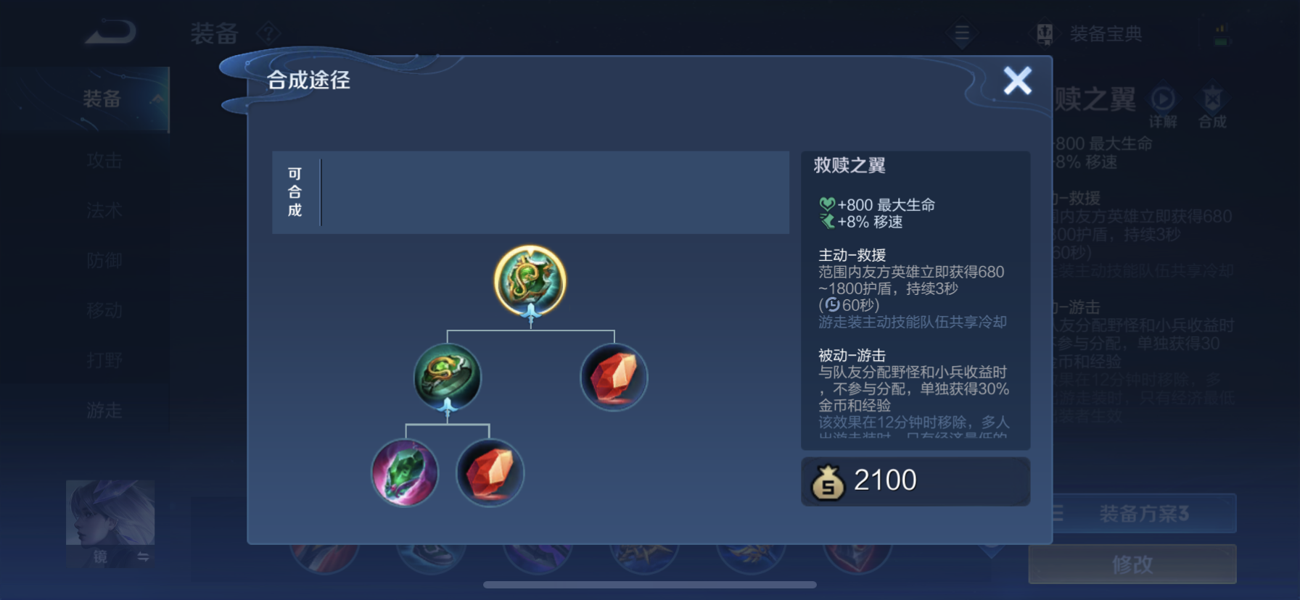
Task: Close the 合成途径 dialog
Action: click(x=1017, y=80)
